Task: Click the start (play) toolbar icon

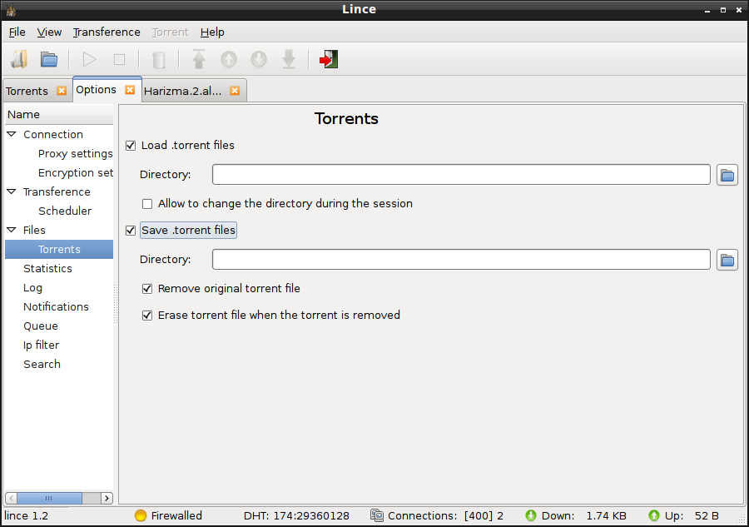Action: pos(89,60)
